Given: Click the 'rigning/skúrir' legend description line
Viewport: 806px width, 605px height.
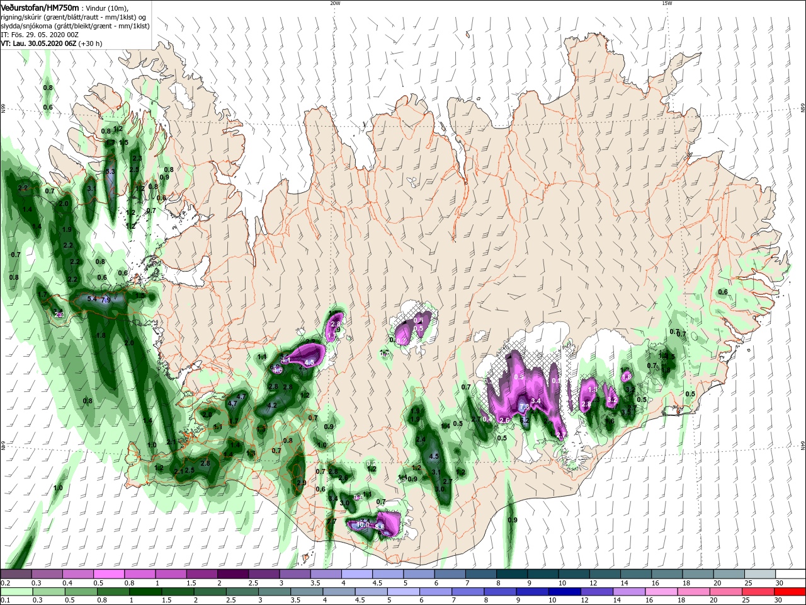Looking at the screenshot, I should [x=74, y=16].
